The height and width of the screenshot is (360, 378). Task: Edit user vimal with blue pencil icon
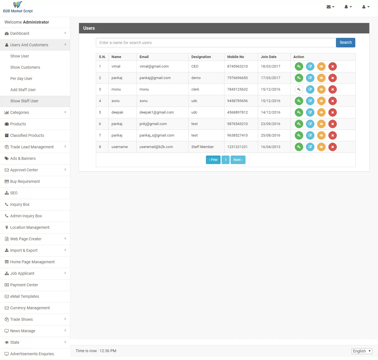tap(310, 66)
